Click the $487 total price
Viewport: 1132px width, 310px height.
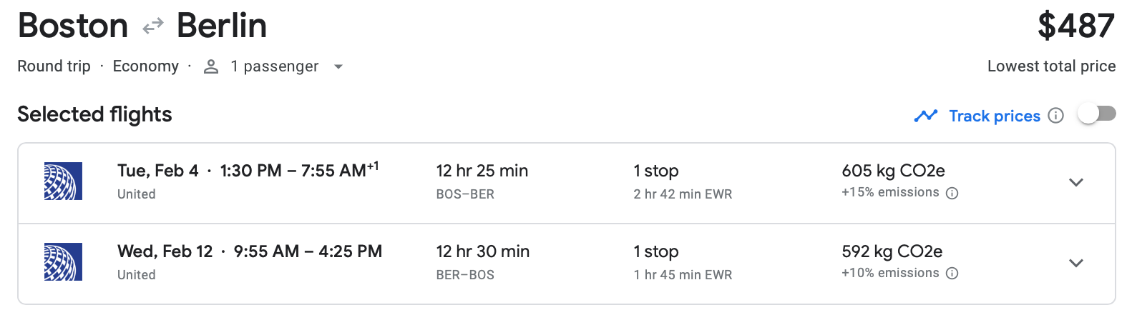(1075, 26)
